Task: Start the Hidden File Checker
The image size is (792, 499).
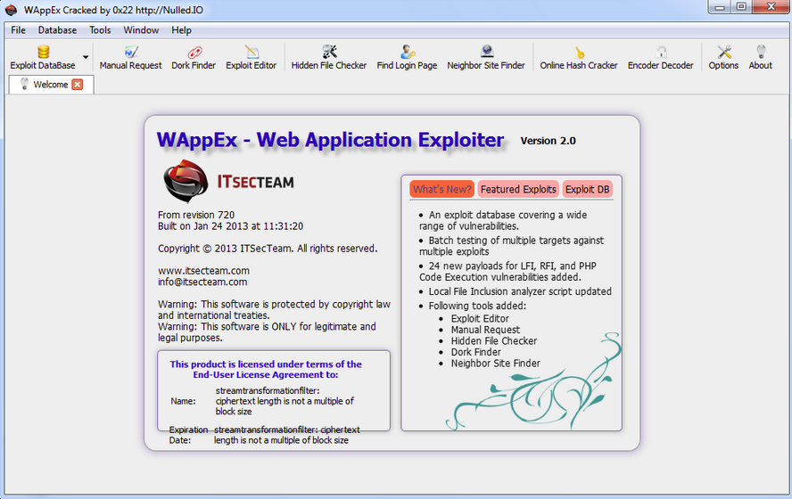Action: coord(329,57)
